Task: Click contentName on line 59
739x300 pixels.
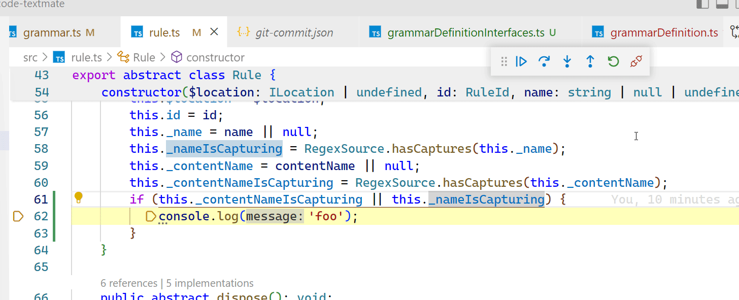Action: 315,166
